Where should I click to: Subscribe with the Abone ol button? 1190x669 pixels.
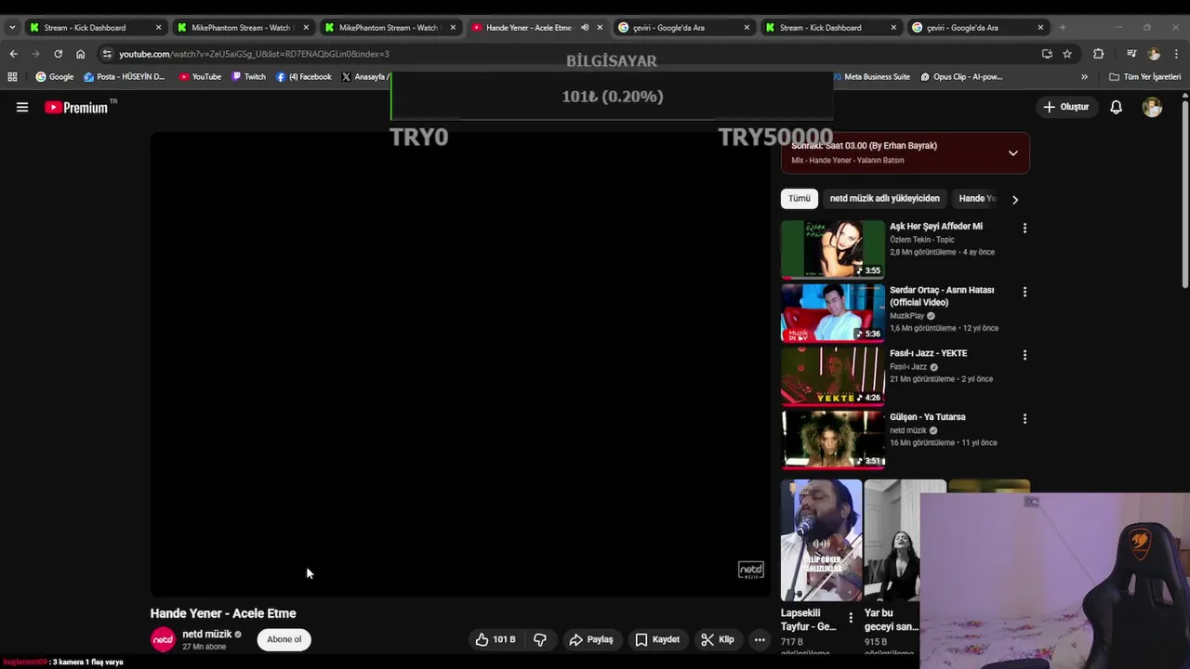tap(284, 639)
